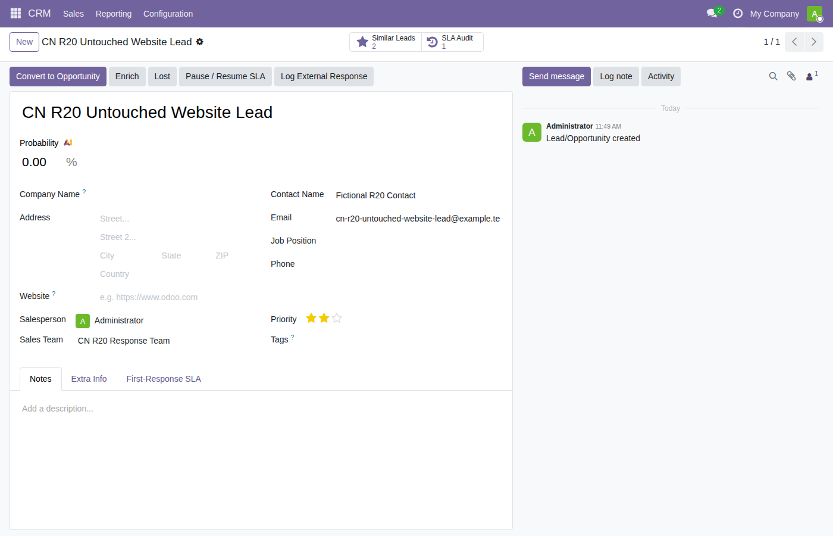Set priority to two stars
833x536 pixels.
pyautogui.click(x=324, y=319)
